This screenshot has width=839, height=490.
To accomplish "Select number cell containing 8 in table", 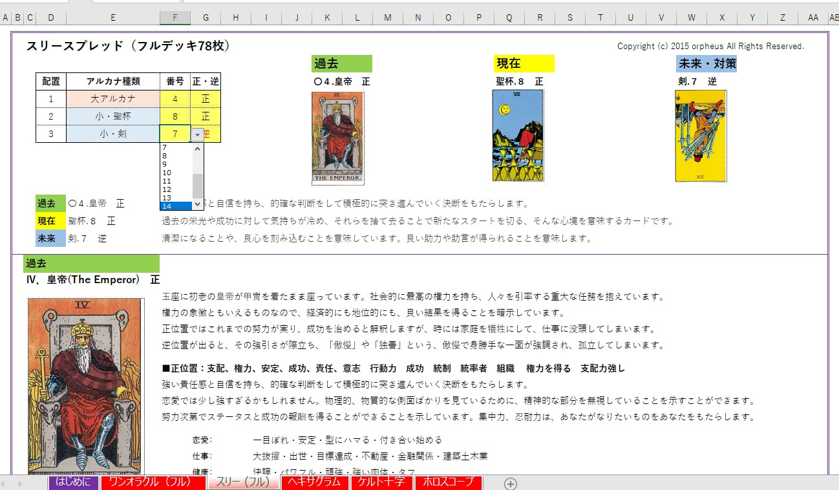I will click(x=175, y=116).
